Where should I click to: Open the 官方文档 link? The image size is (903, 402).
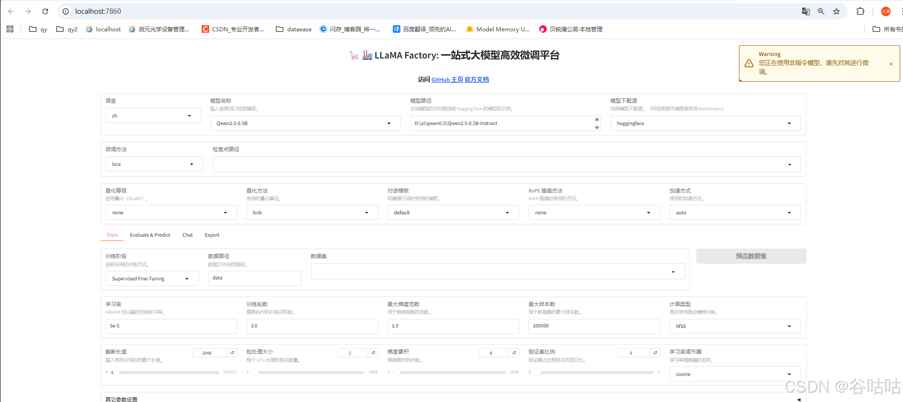(476, 80)
